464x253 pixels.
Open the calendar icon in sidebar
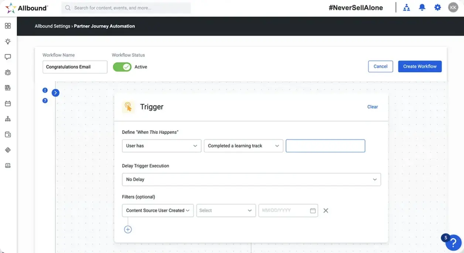pos(8,104)
